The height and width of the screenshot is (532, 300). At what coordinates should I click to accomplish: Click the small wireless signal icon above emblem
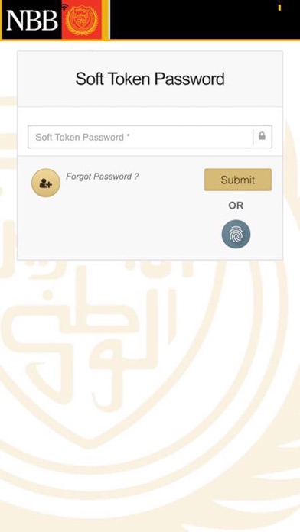coord(64,7)
